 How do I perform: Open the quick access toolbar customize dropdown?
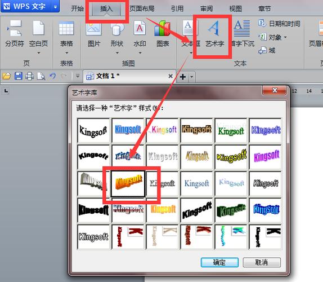click(78, 76)
